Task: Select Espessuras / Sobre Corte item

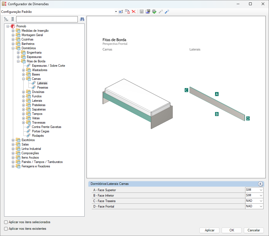Action: click(x=48, y=66)
